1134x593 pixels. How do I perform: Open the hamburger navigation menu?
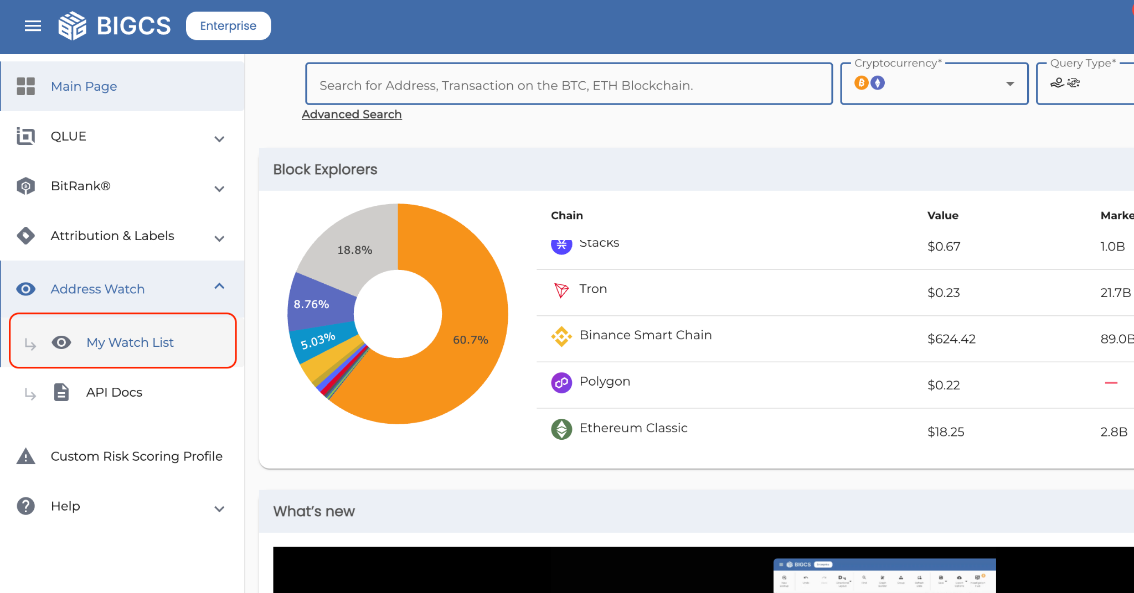[33, 25]
